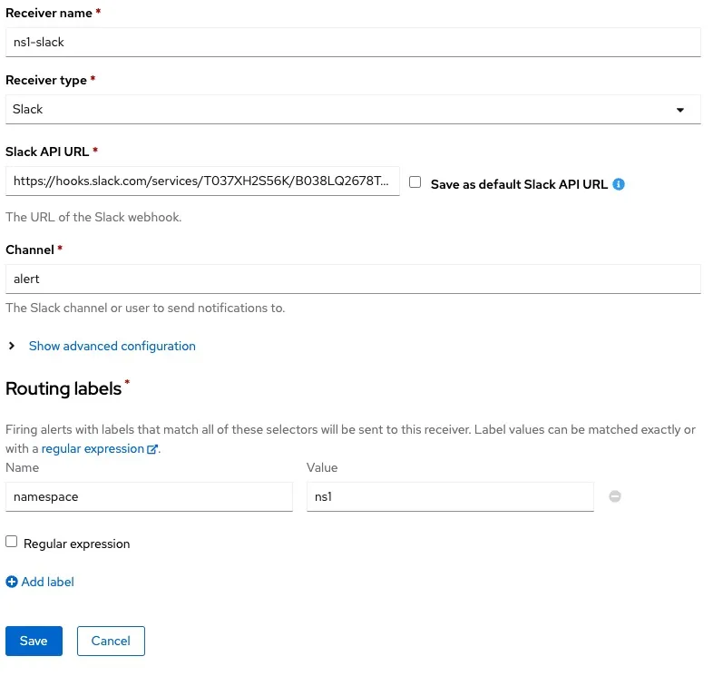Click the routing label Value field ns1
This screenshot has height=676, width=723.
point(450,496)
